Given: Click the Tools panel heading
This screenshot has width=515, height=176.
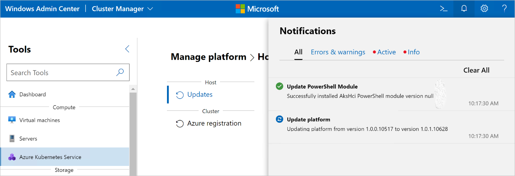Looking at the screenshot, I should (x=19, y=49).
